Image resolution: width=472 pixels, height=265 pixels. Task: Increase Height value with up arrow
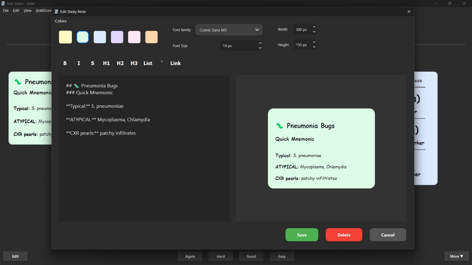(x=314, y=42)
